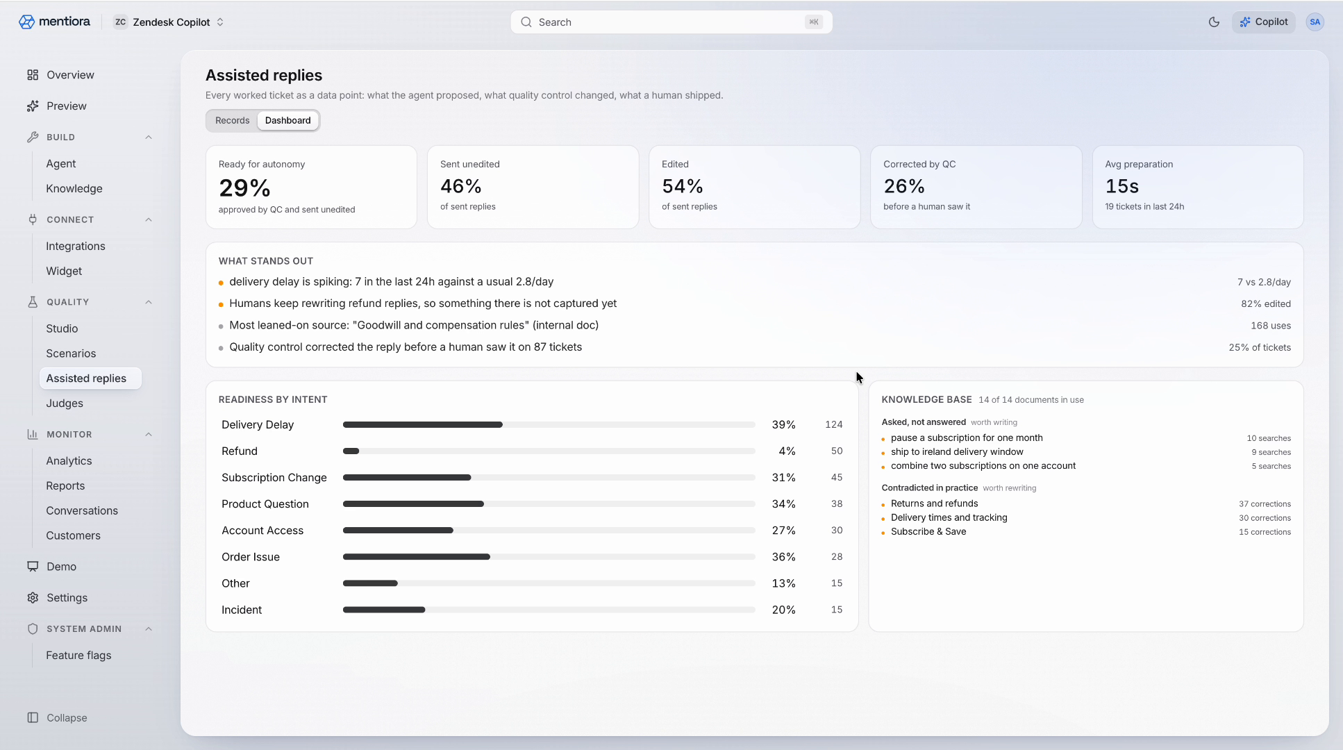Image resolution: width=1343 pixels, height=750 pixels.
Task: Open the SA user avatar
Action: pos(1315,22)
